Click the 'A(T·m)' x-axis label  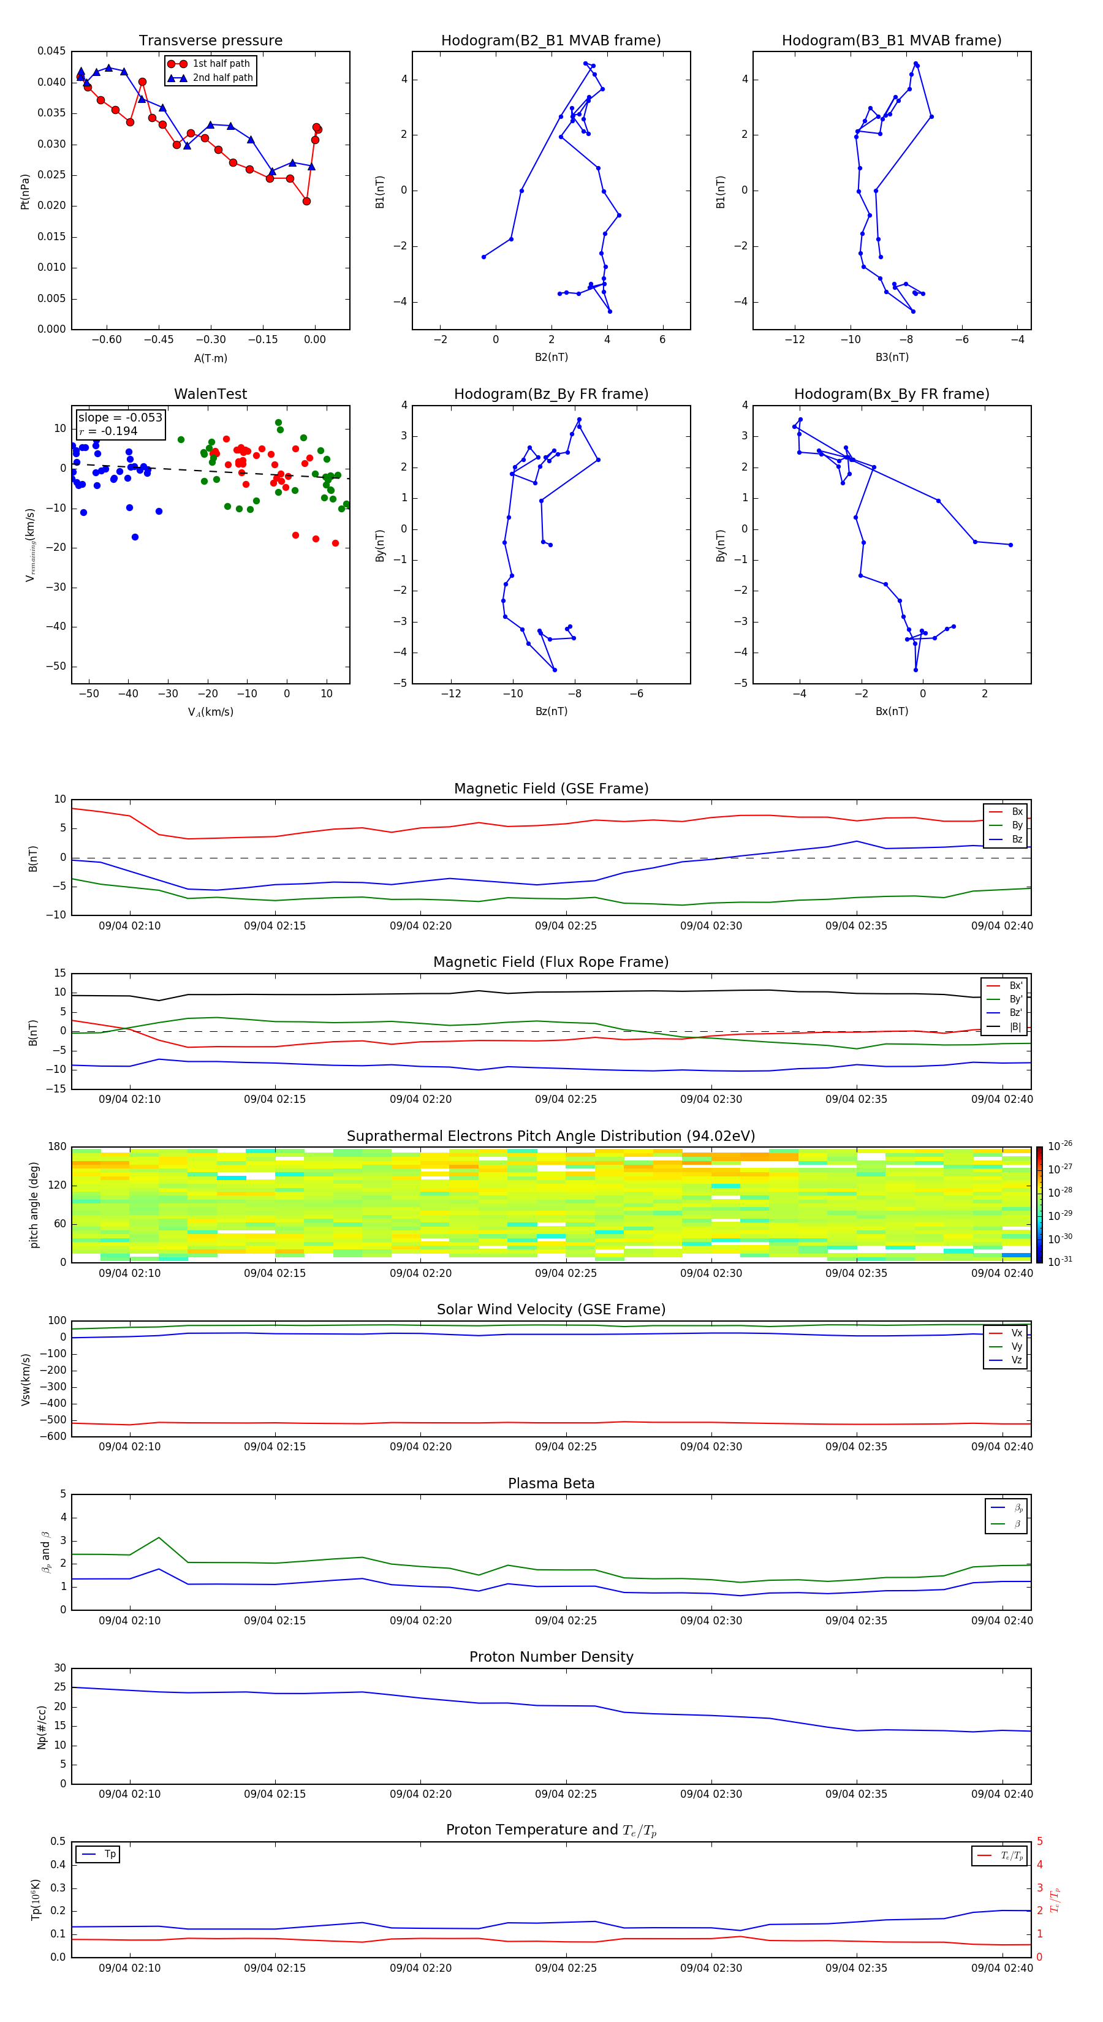pyautogui.click(x=210, y=358)
